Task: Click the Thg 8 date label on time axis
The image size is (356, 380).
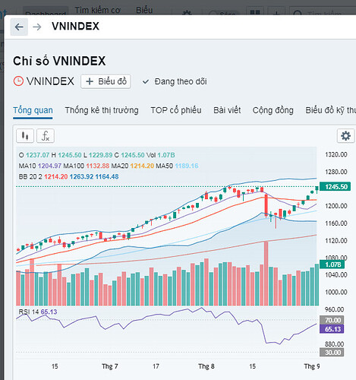Action: (x=206, y=366)
